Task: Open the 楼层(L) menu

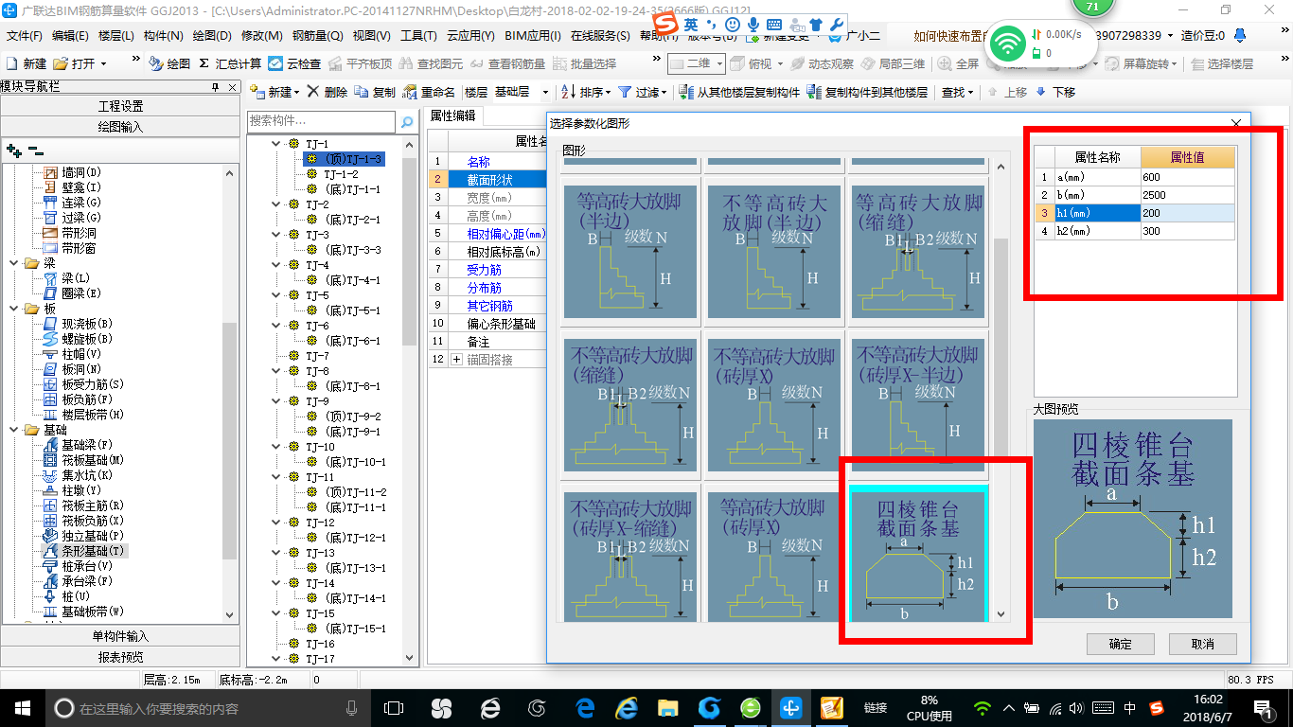Action: pyautogui.click(x=115, y=36)
